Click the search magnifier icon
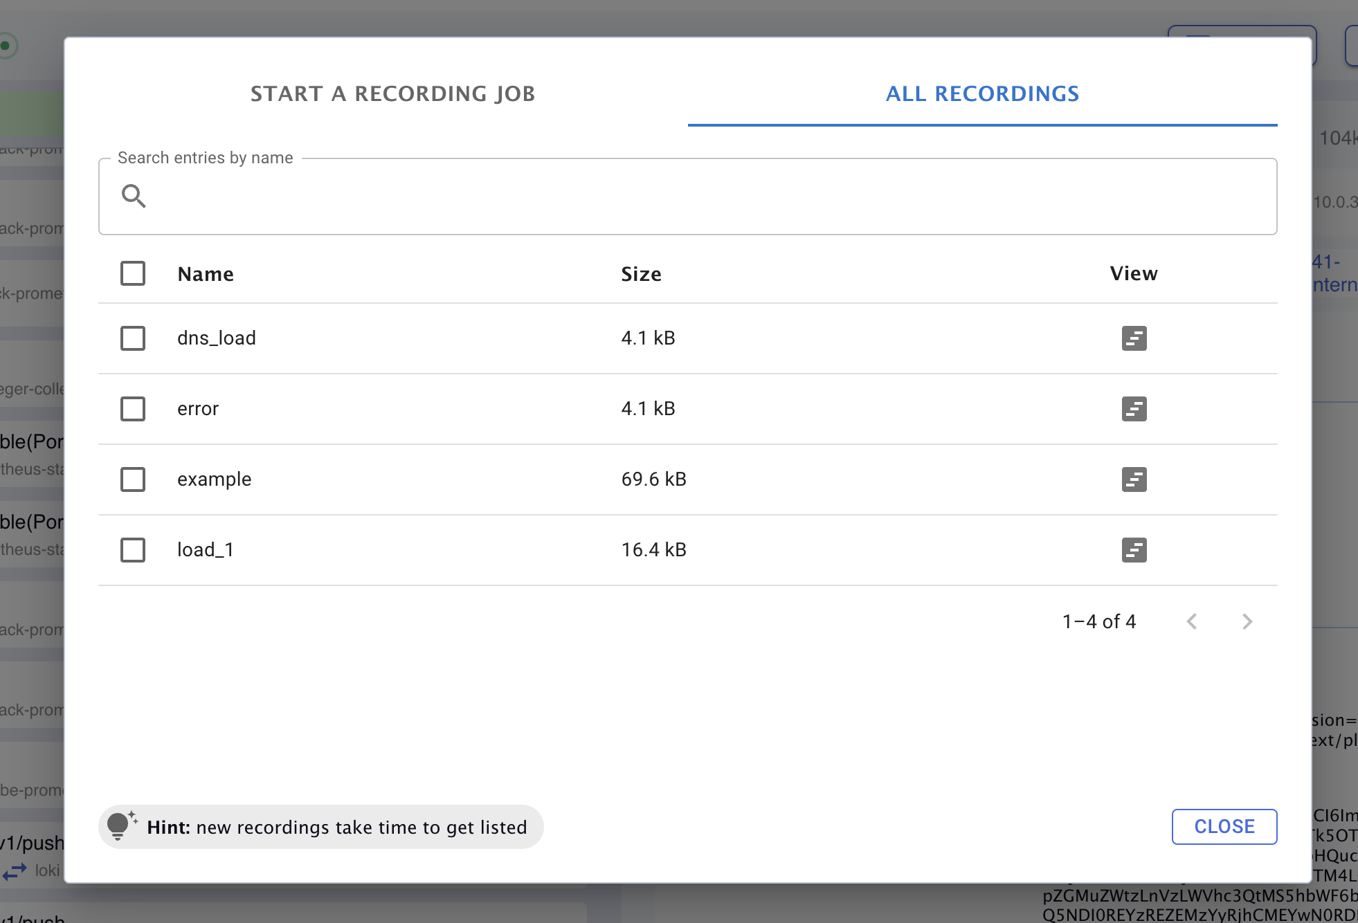This screenshot has width=1358, height=923. 135,197
